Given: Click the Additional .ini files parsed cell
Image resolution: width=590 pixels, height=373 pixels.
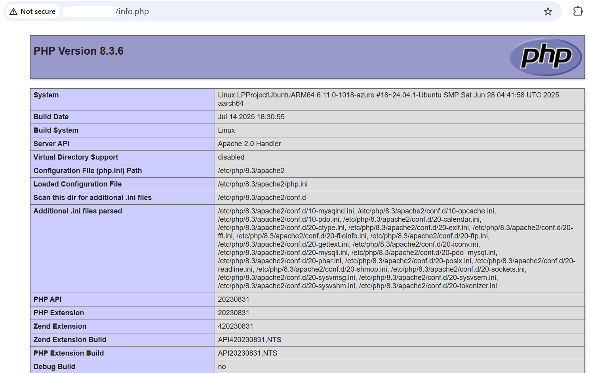Looking at the screenshot, I should click(356, 248).
